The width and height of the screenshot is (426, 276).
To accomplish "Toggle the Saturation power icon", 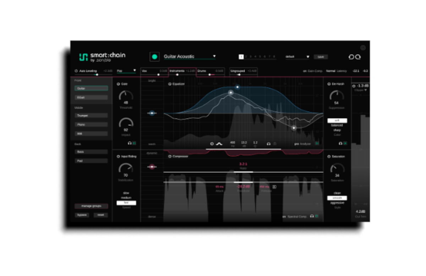I will 329,156.
